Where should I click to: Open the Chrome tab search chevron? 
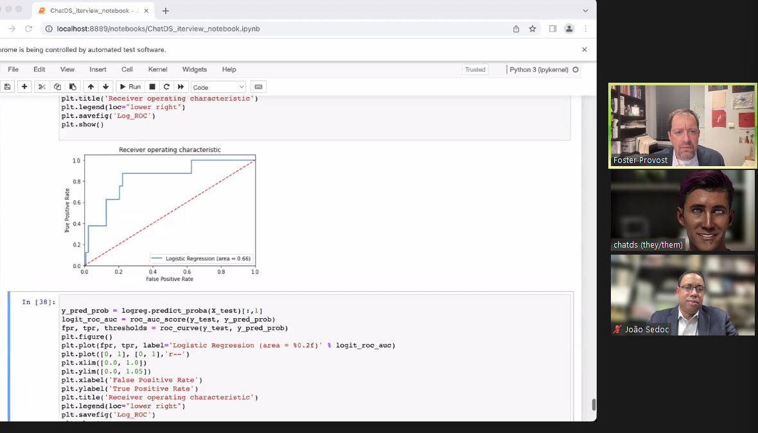[x=585, y=11]
